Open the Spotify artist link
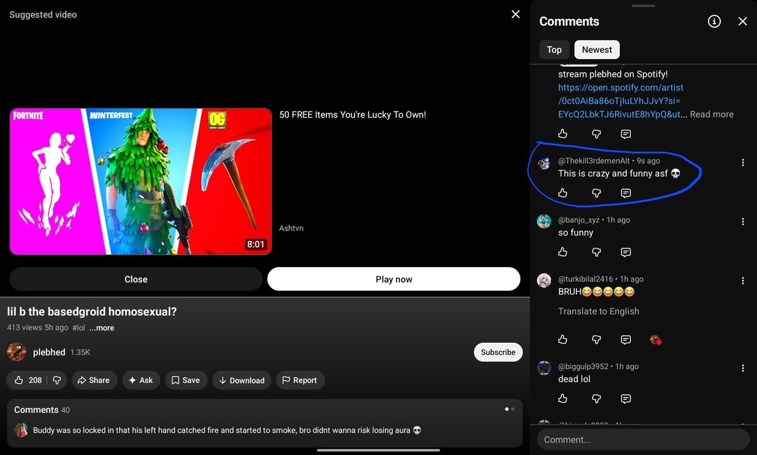 621,101
